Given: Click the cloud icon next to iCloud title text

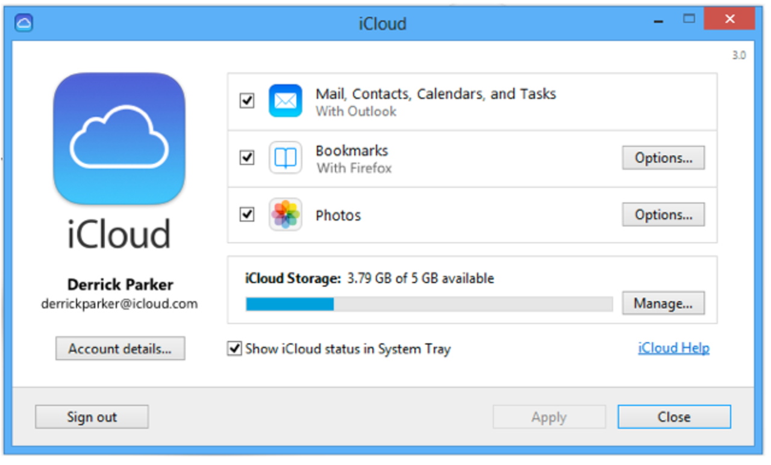Looking at the screenshot, I should (x=23, y=22).
